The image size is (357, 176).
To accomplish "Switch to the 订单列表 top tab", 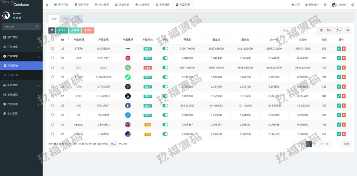I will coord(122,5).
